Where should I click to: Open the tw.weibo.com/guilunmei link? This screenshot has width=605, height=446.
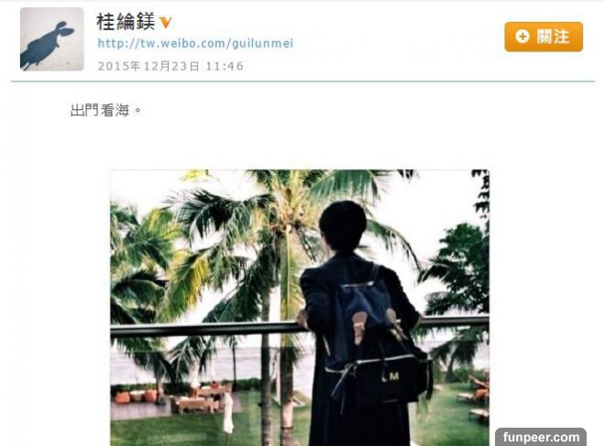pyautogui.click(x=195, y=43)
